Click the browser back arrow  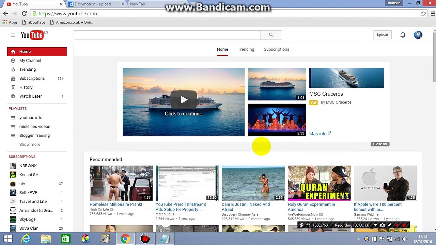click(x=5, y=14)
